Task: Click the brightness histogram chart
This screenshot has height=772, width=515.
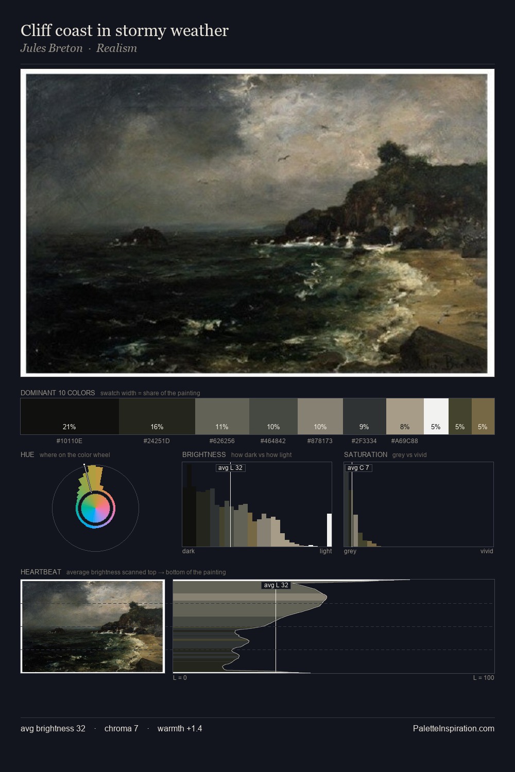Action: tap(257, 504)
